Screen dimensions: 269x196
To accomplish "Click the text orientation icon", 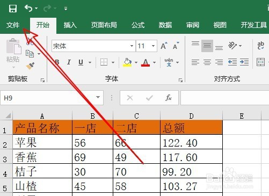I will pyautogui.click(x=232, y=46).
